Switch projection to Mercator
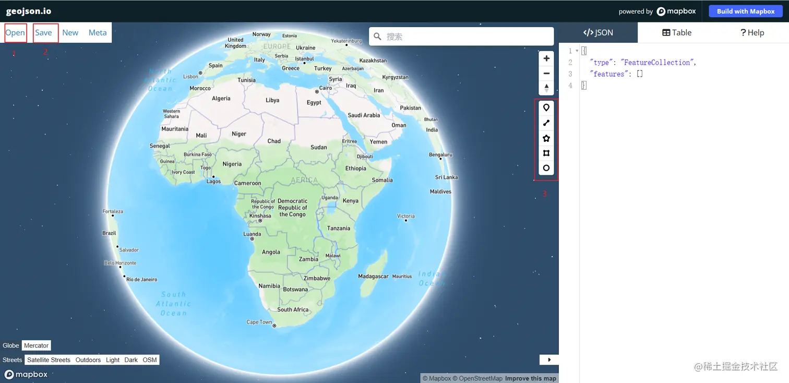 click(x=37, y=345)
